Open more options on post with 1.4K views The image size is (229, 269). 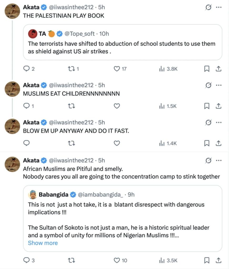click(218, 122)
